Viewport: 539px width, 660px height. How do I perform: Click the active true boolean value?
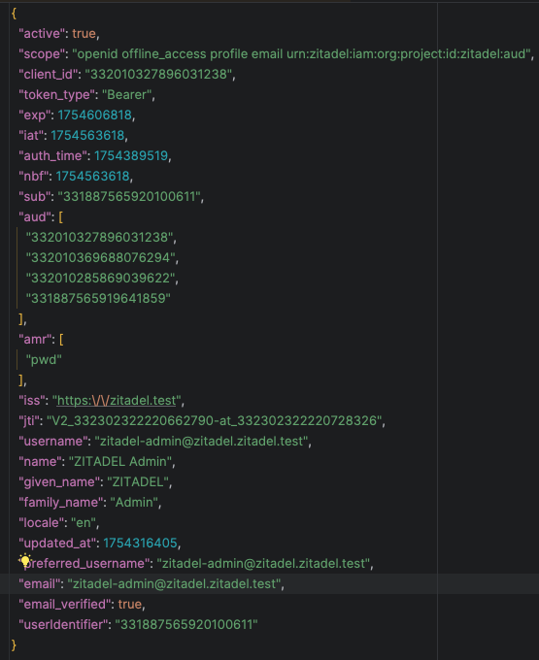click(84, 34)
